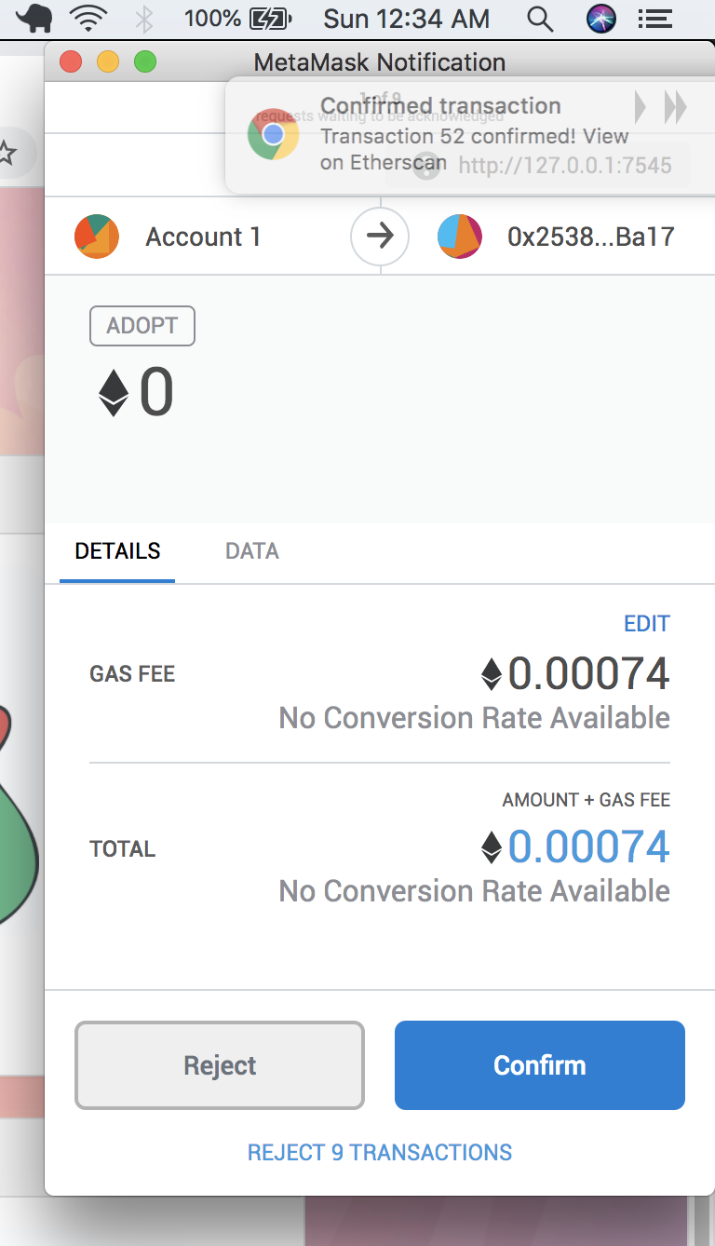Select the DETAILS tab
The image size is (715, 1246).
[x=117, y=551]
